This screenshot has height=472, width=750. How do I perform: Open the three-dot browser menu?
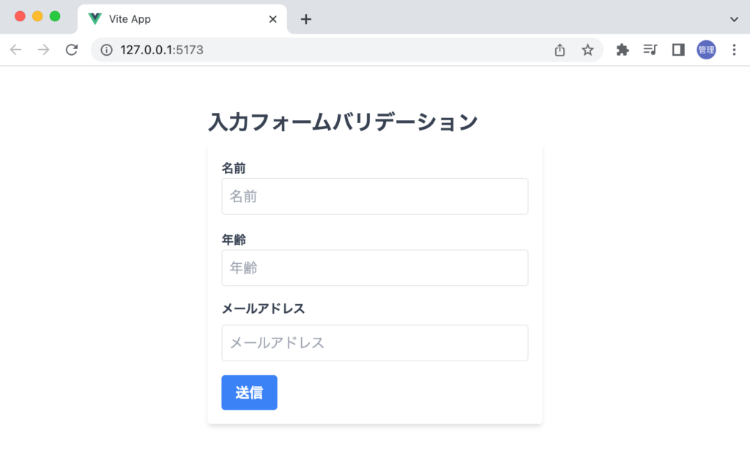point(735,50)
